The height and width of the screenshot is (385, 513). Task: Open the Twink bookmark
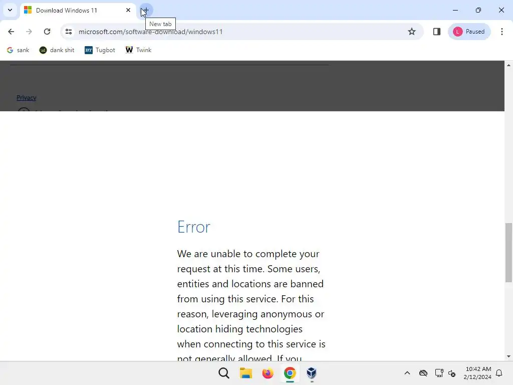point(138,50)
